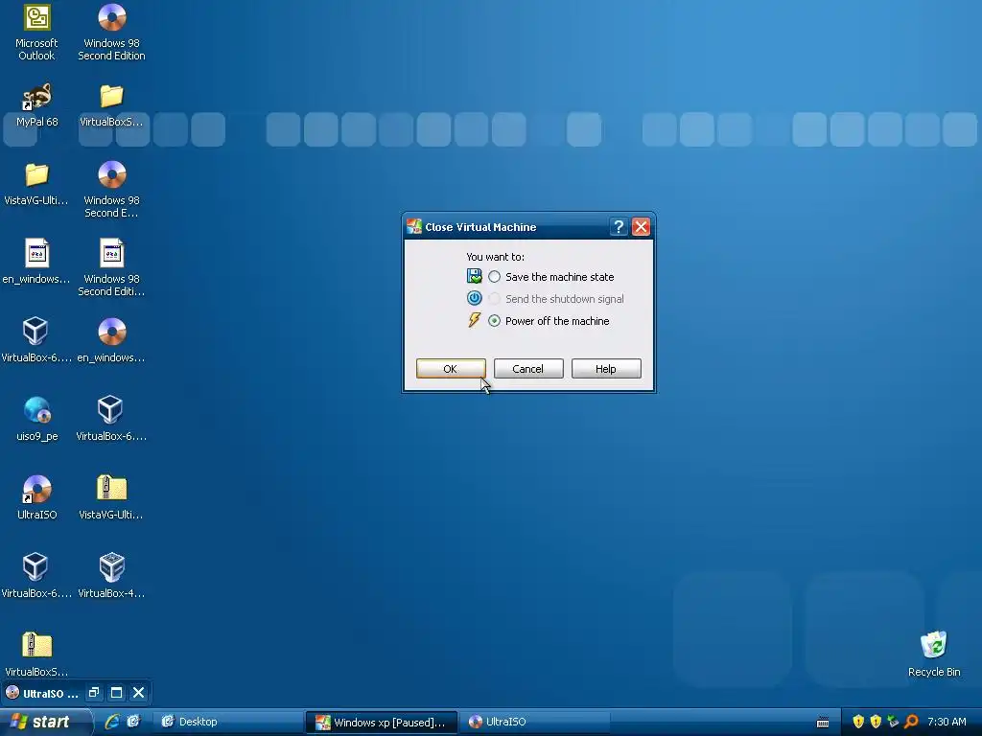Image resolution: width=982 pixels, height=736 pixels.
Task: Close the Close Virtual Machine dialog
Action: [x=641, y=226]
